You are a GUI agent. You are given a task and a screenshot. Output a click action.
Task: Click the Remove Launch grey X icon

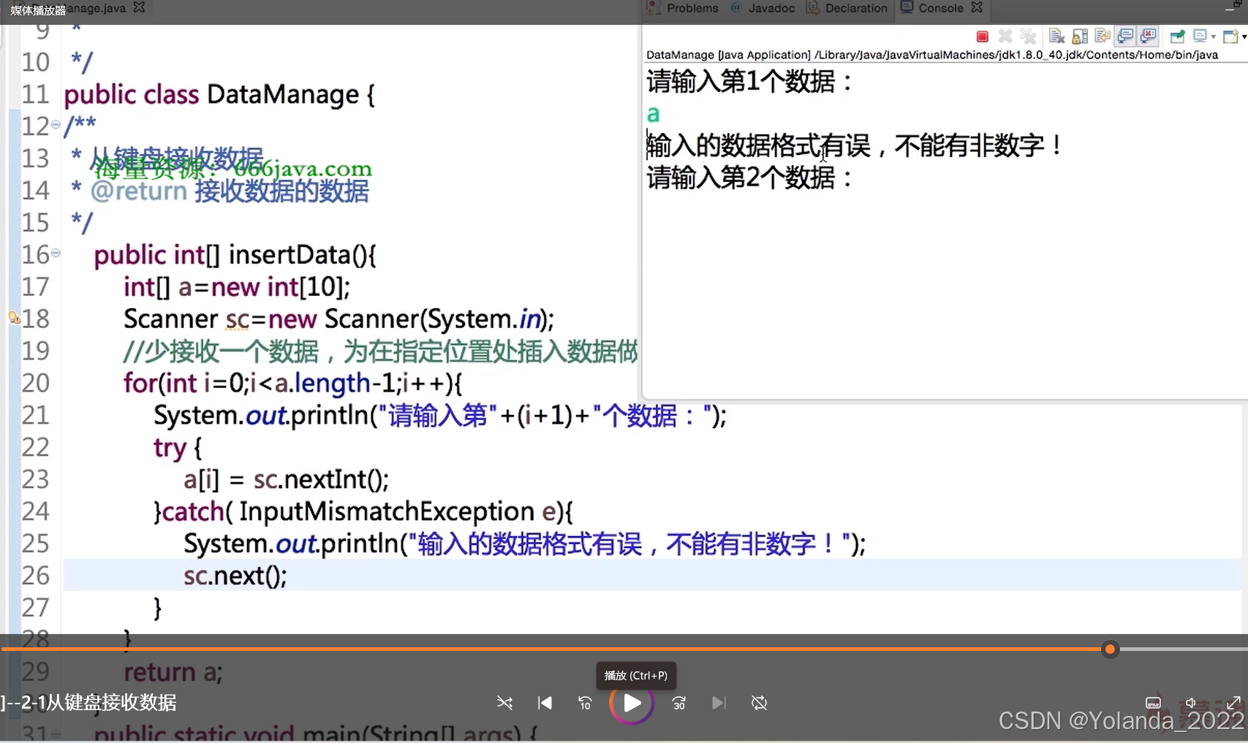click(x=1005, y=37)
